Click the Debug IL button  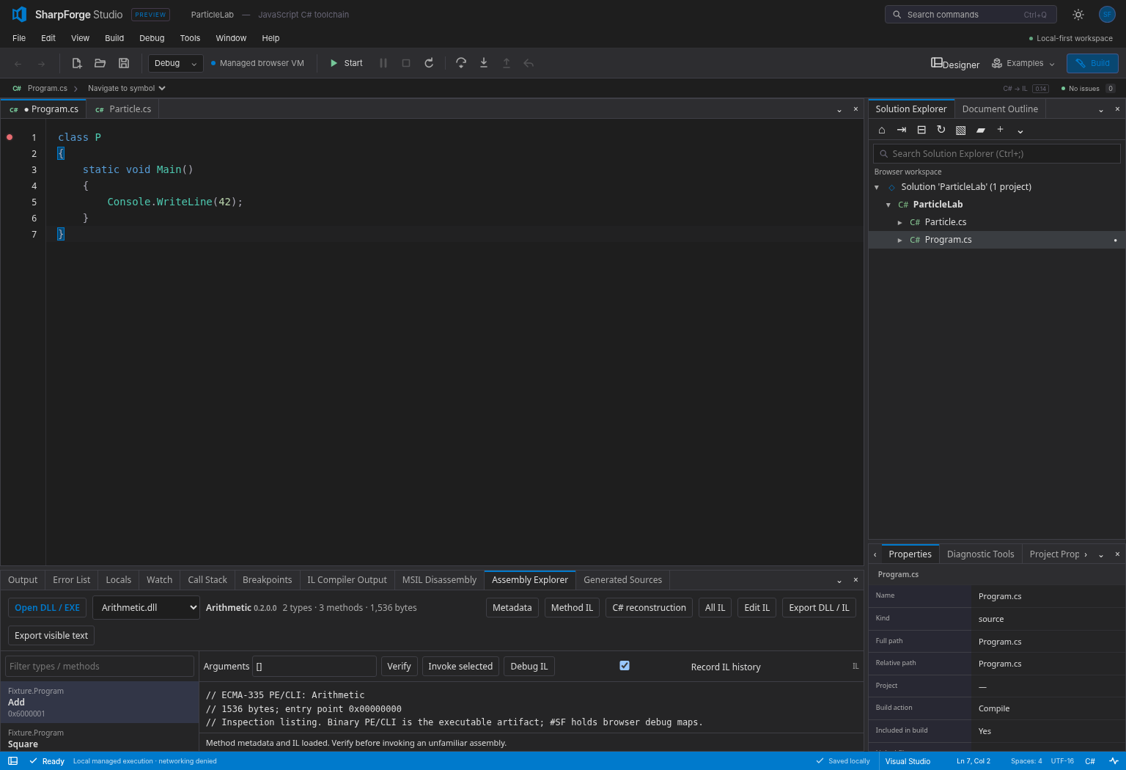(529, 666)
